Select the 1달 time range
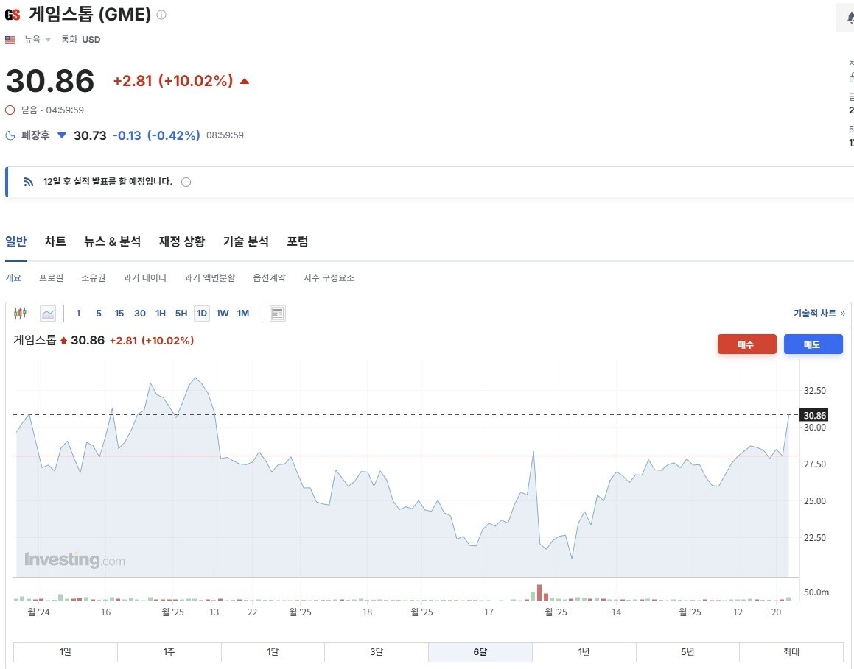Image resolution: width=854 pixels, height=669 pixels. 273,651
